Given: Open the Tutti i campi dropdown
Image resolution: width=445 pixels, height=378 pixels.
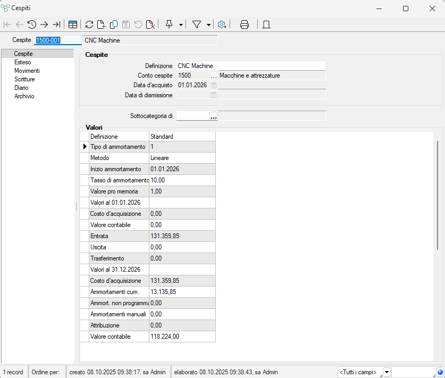Looking at the screenshot, I should pos(387,372).
